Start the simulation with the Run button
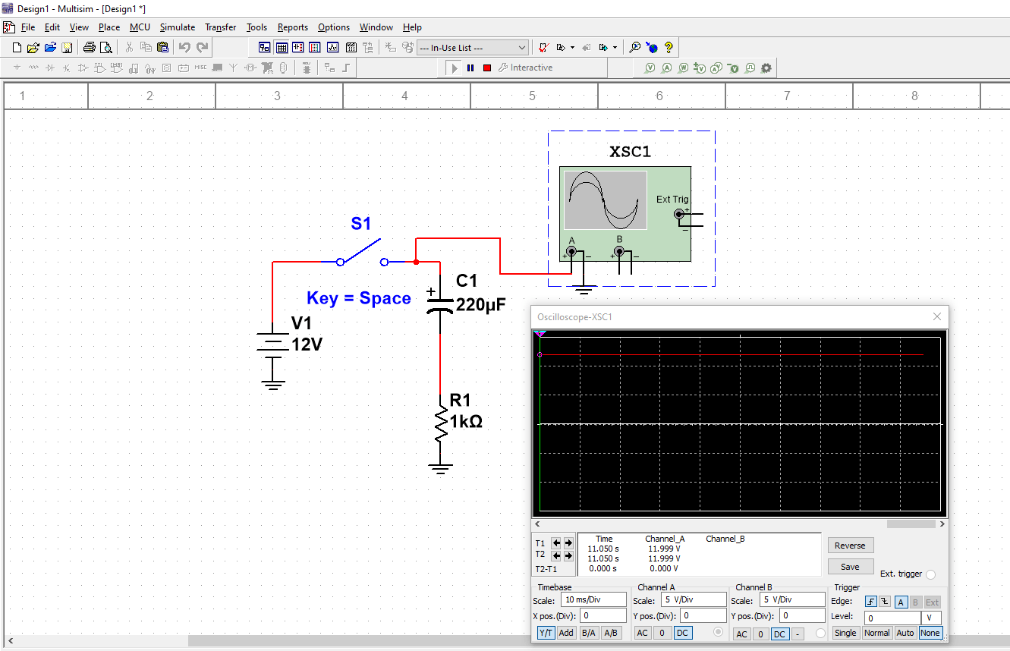 455,68
